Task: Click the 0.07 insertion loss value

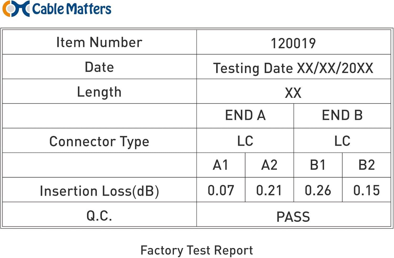Action: click(x=221, y=190)
